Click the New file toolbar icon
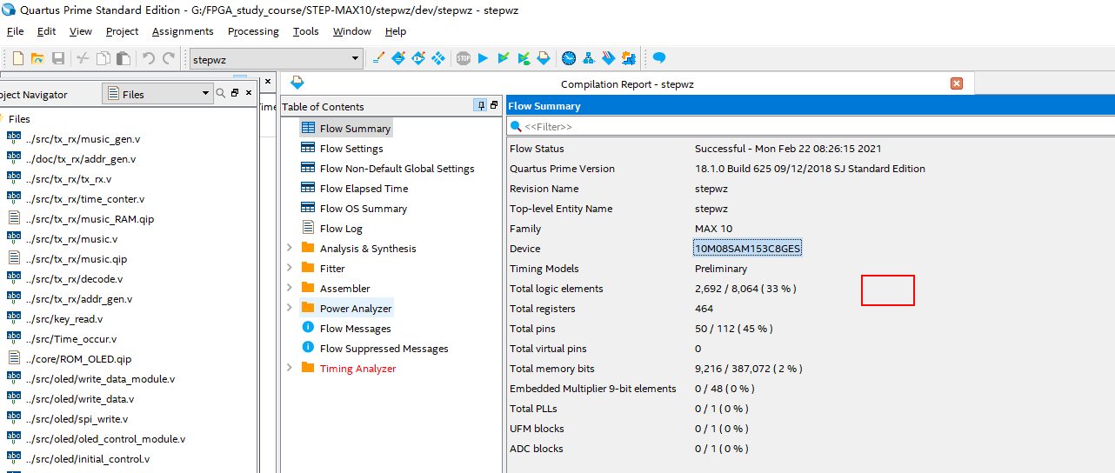This screenshot has width=1115, height=473. (18, 58)
